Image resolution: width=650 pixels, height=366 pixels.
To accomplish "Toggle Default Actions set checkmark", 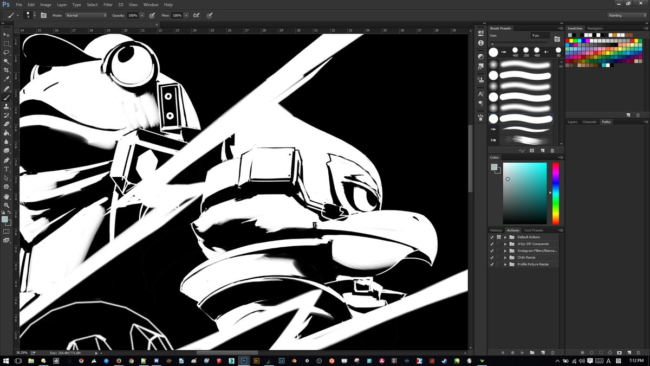I will [492, 237].
